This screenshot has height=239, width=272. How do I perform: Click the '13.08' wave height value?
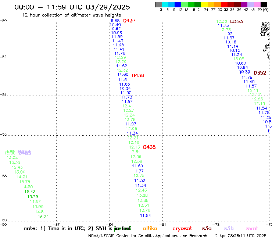coord(239,59)
